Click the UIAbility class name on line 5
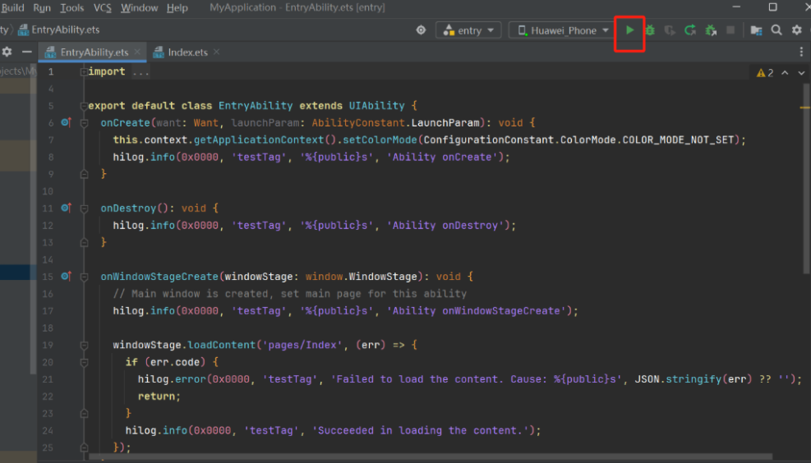The height and width of the screenshot is (463, 811). coord(376,105)
